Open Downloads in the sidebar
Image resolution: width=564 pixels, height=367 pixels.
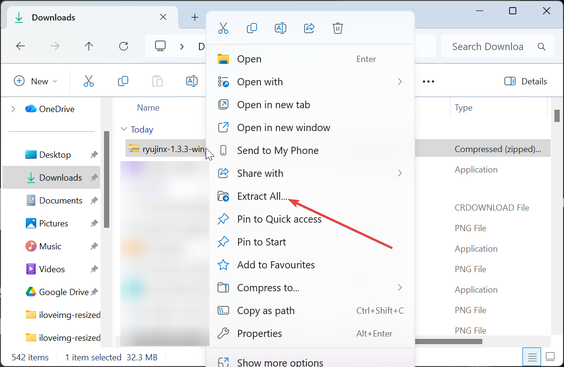51,178
